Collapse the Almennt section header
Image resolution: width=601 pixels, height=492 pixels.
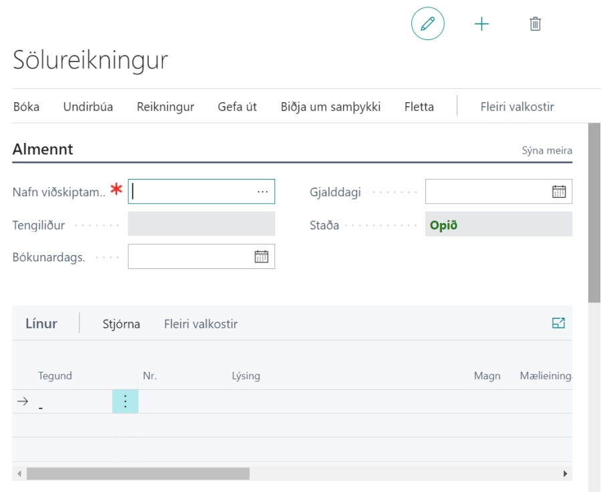[43, 150]
